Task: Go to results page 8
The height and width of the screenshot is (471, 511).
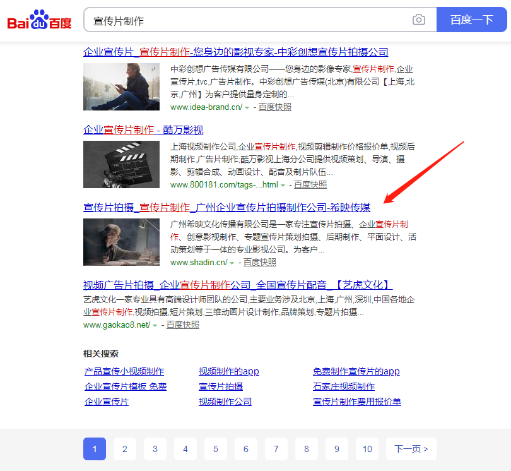Action: [307, 449]
